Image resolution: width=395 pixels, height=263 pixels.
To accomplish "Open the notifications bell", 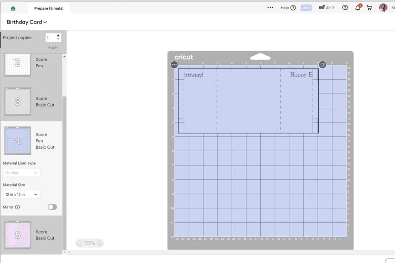I will point(358,8).
